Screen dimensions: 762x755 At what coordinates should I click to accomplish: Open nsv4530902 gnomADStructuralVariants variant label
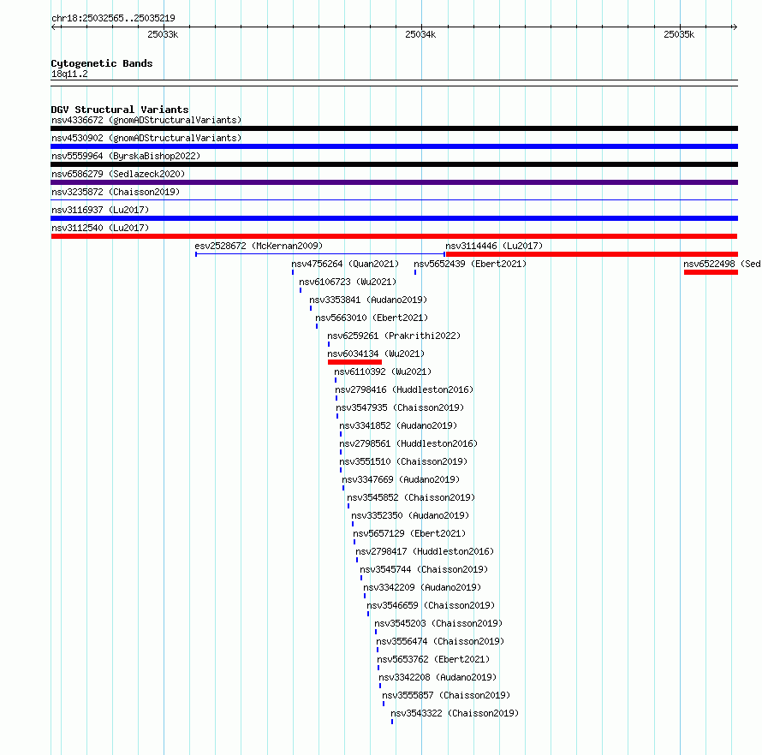[146, 138]
